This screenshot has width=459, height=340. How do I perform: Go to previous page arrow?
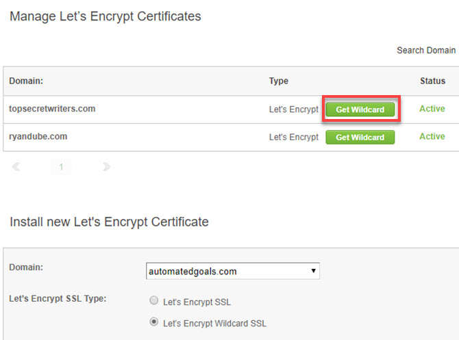click(16, 167)
